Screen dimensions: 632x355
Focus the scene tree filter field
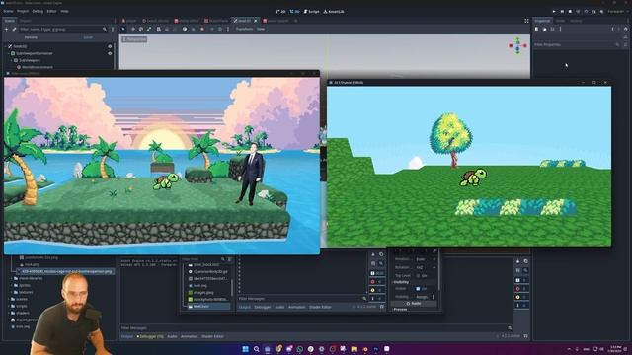pos(63,29)
